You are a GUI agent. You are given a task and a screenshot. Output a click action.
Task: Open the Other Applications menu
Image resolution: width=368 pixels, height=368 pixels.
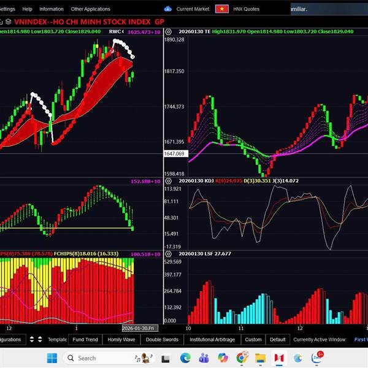pyautogui.click(x=90, y=9)
